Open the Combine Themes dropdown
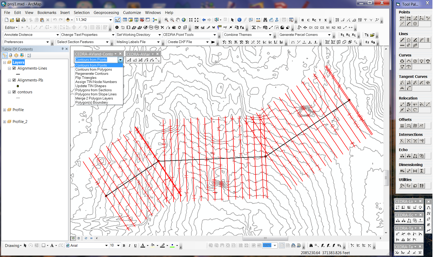 click(270, 35)
